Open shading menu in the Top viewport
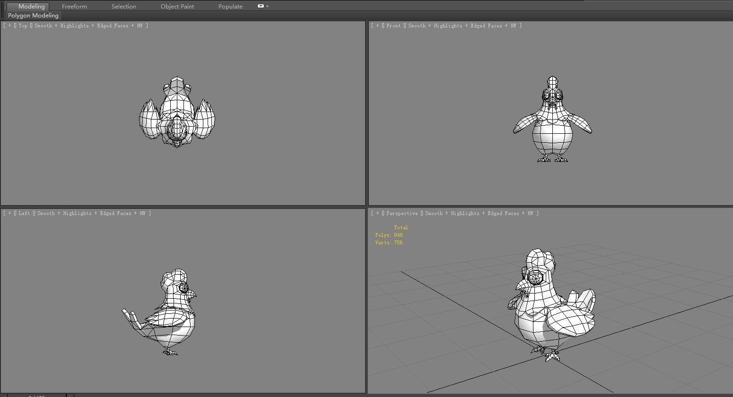733x397 pixels. point(88,26)
